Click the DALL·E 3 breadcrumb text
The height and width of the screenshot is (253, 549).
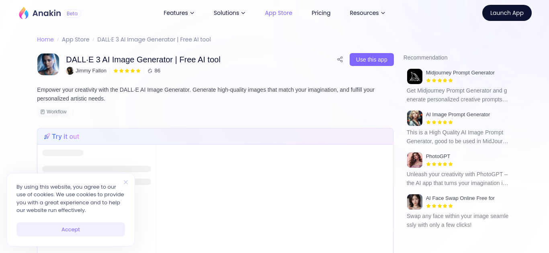click(x=154, y=39)
